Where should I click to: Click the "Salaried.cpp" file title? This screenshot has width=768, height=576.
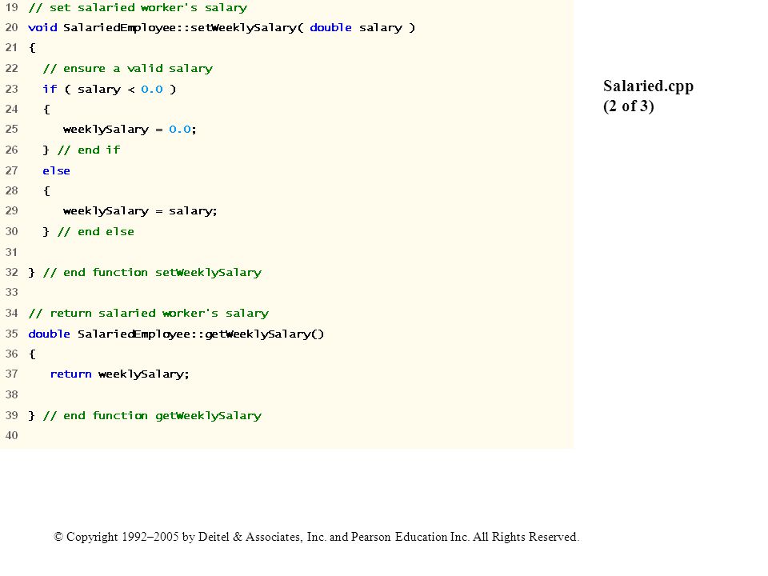(x=649, y=86)
